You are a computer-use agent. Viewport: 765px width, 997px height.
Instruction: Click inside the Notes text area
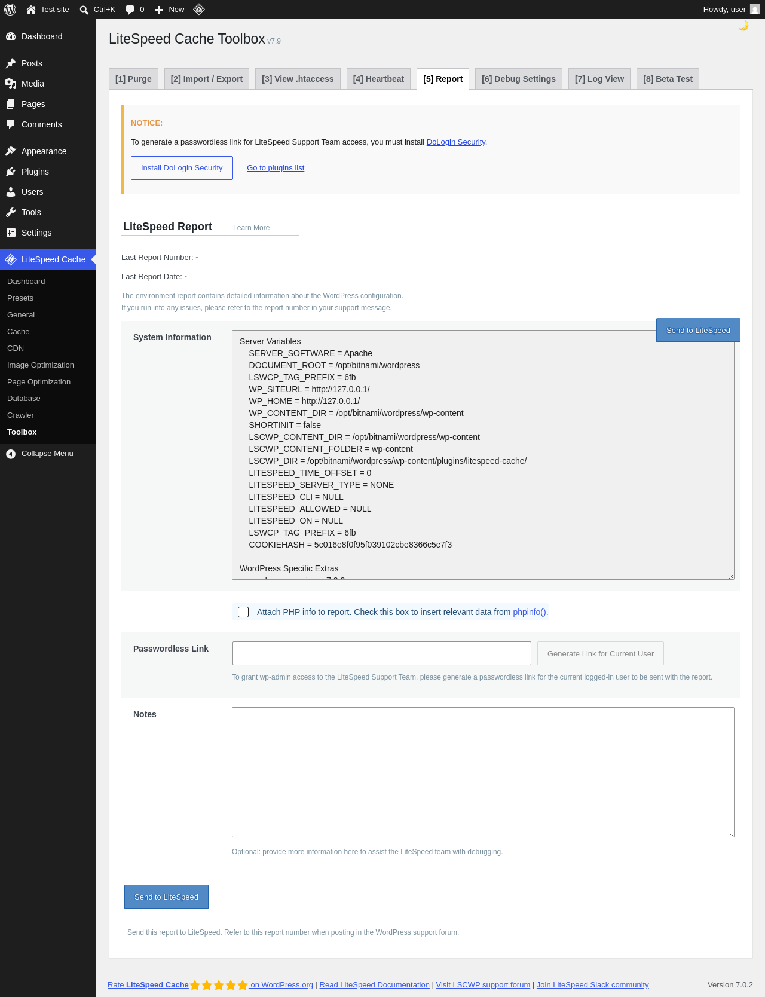483,772
